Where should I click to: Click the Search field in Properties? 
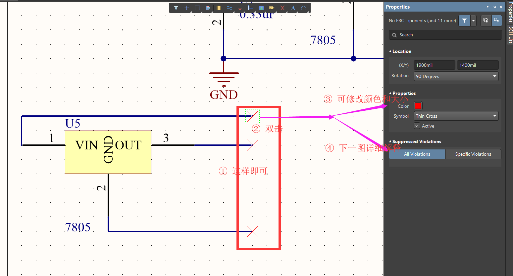pos(445,35)
